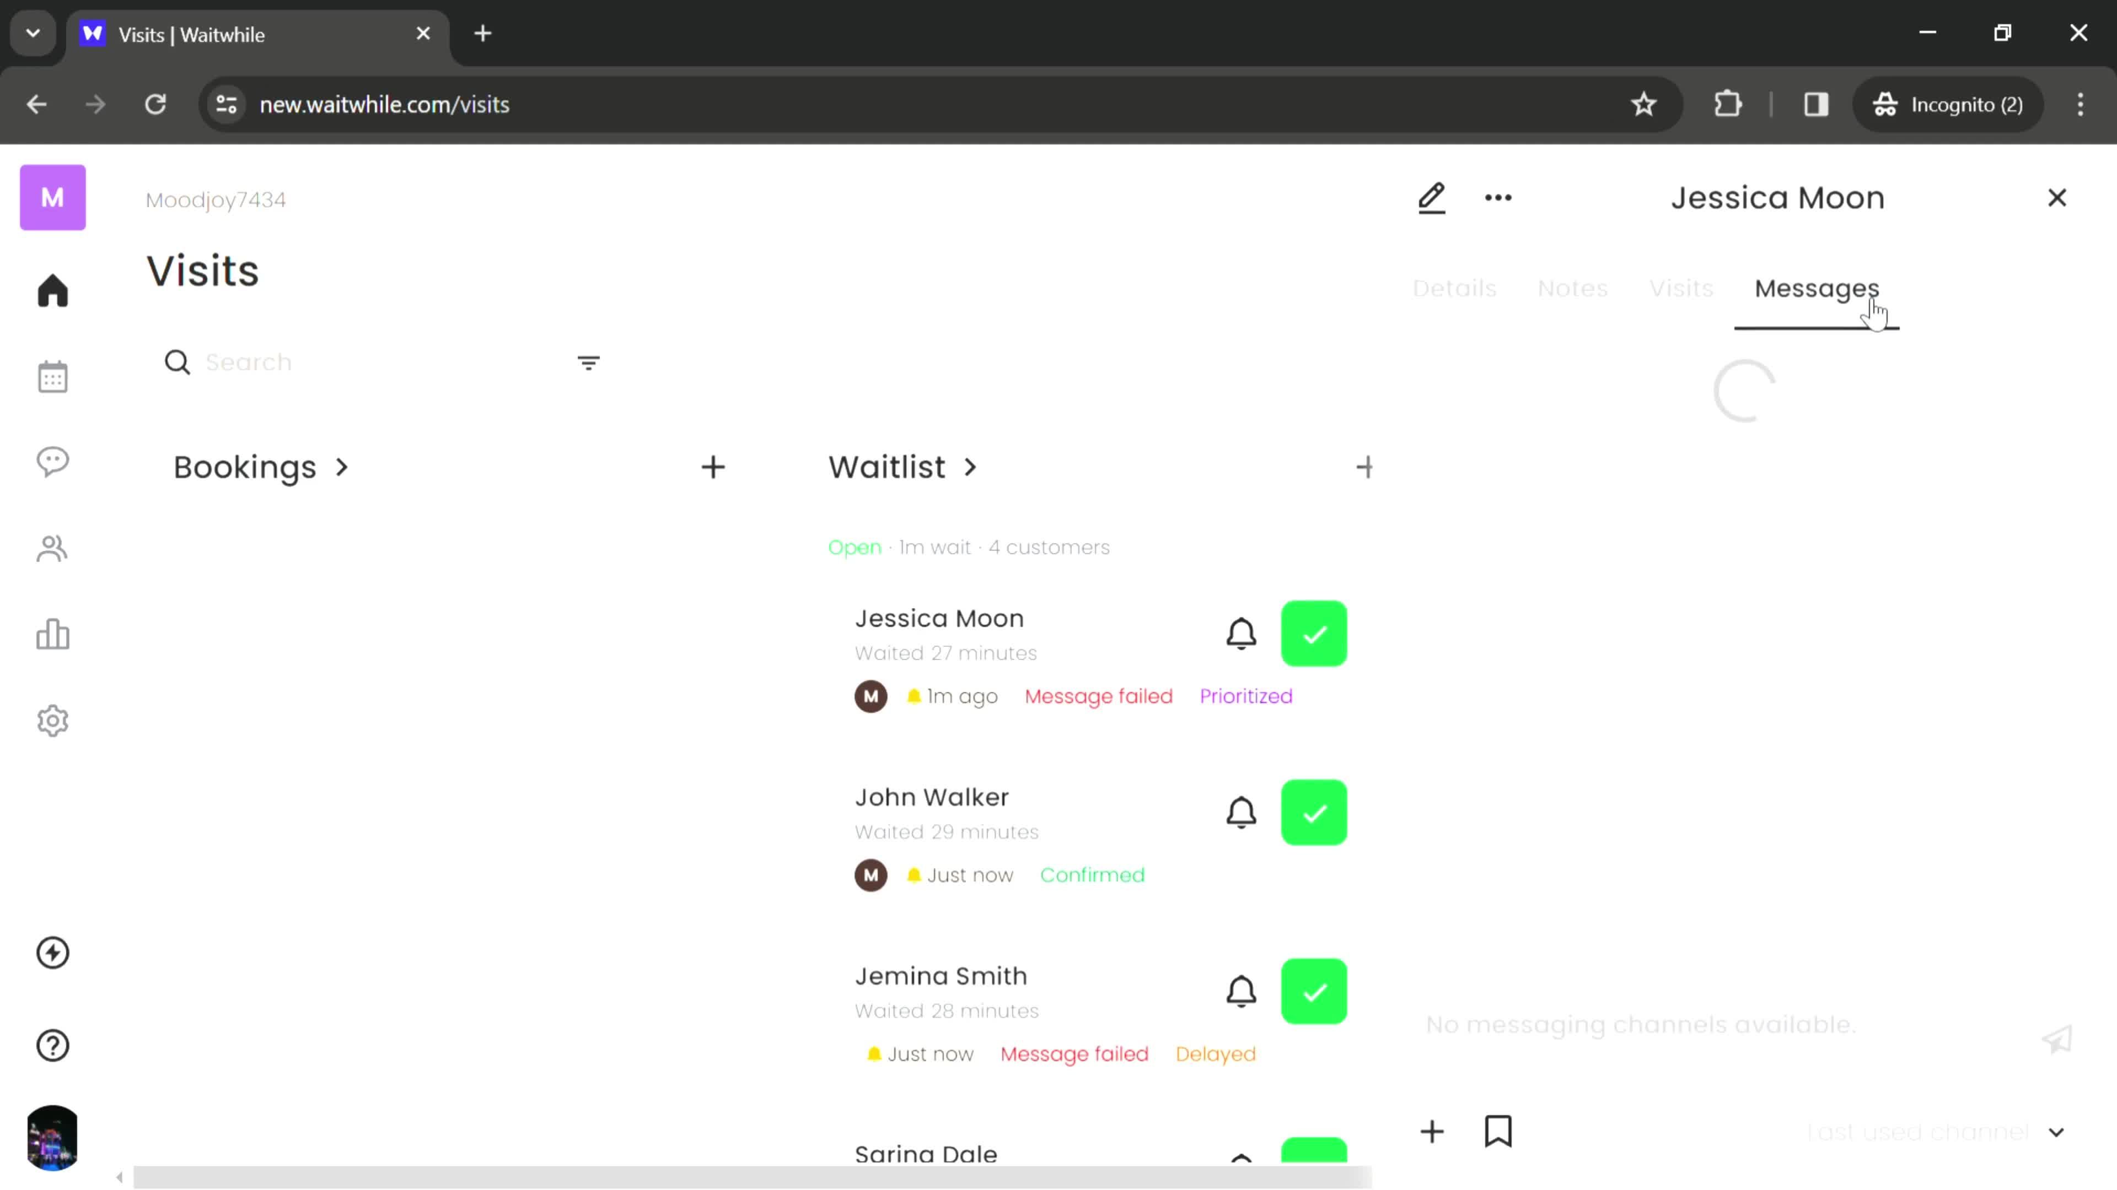Expand the Bookings section chevron

click(x=340, y=467)
